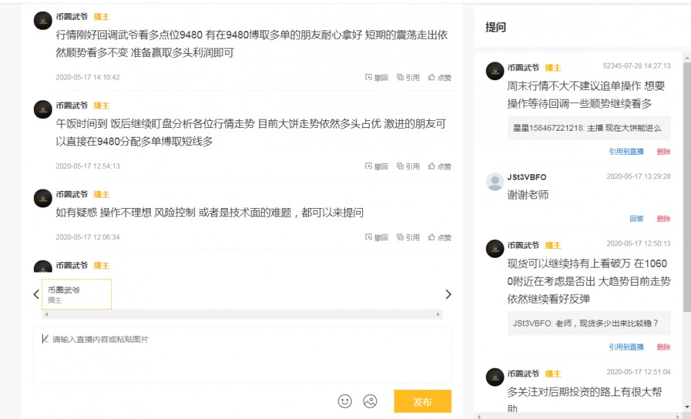
Task: Like the 14:10 message with 点赞 icon
Action: click(441, 78)
